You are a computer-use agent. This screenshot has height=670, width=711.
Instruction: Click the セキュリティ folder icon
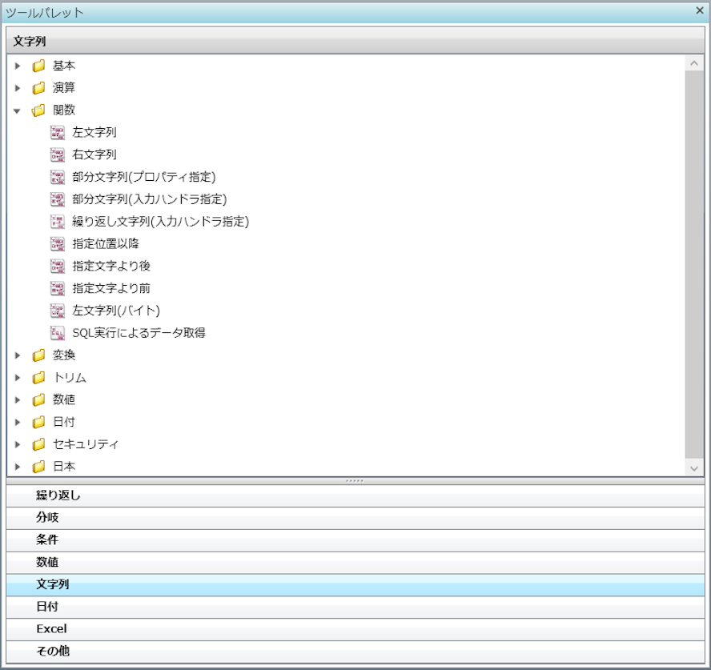click(38, 444)
